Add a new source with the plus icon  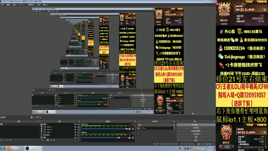pos(42,140)
